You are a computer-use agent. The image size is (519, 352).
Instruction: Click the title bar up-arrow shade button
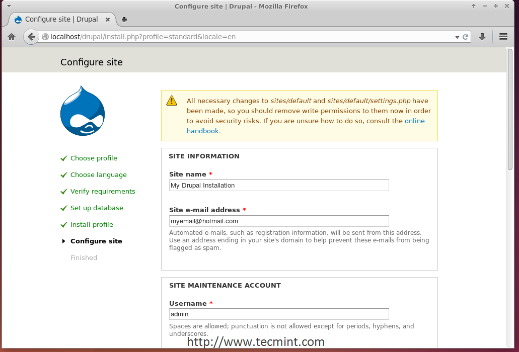474,6
